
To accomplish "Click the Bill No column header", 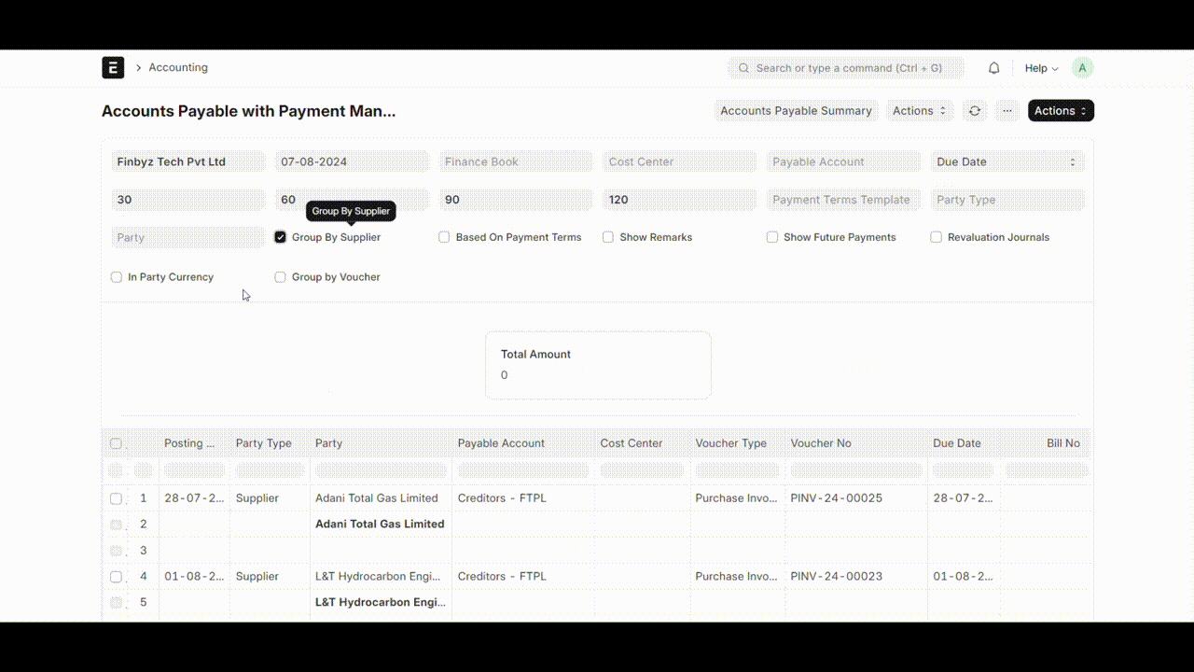I will [x=1045, y=443].
